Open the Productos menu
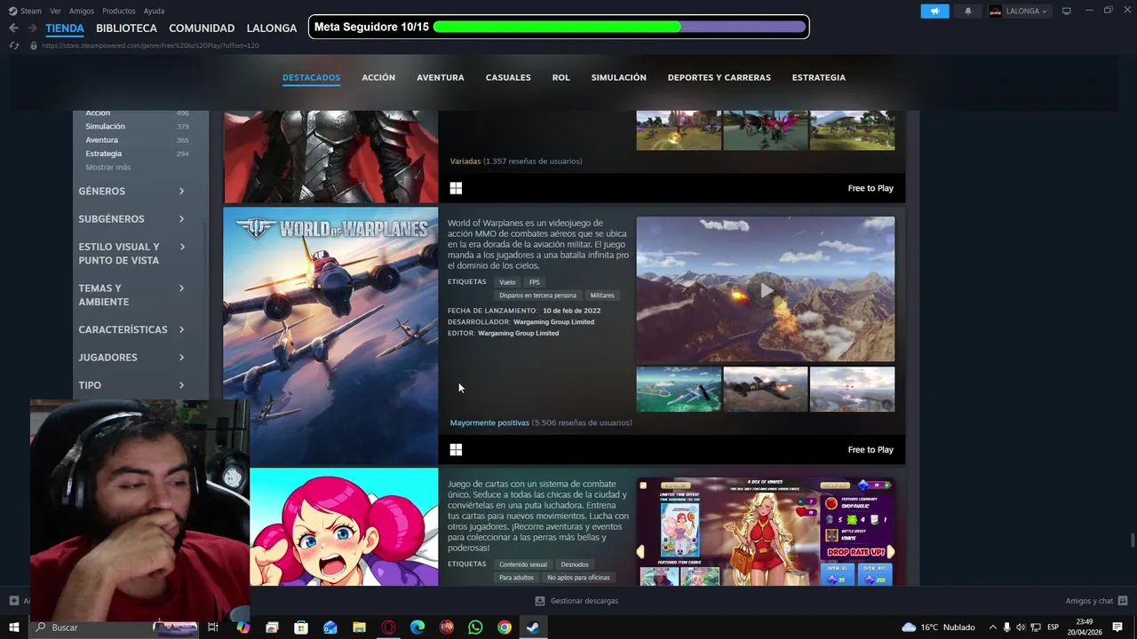 click(119, 11)
